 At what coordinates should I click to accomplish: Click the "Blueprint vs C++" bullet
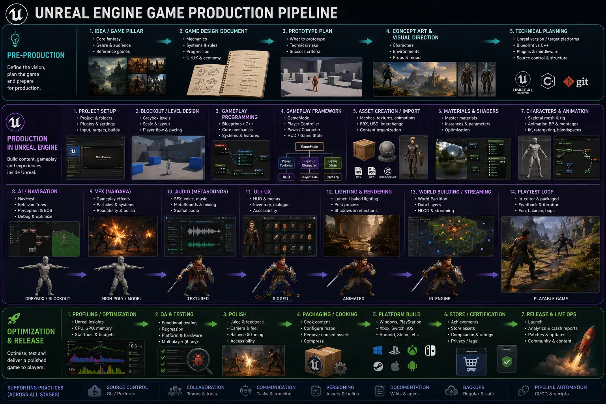pyautogui.click(x=532, y=45)
